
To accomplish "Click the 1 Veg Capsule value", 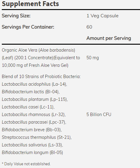I will tap(103, 16).
